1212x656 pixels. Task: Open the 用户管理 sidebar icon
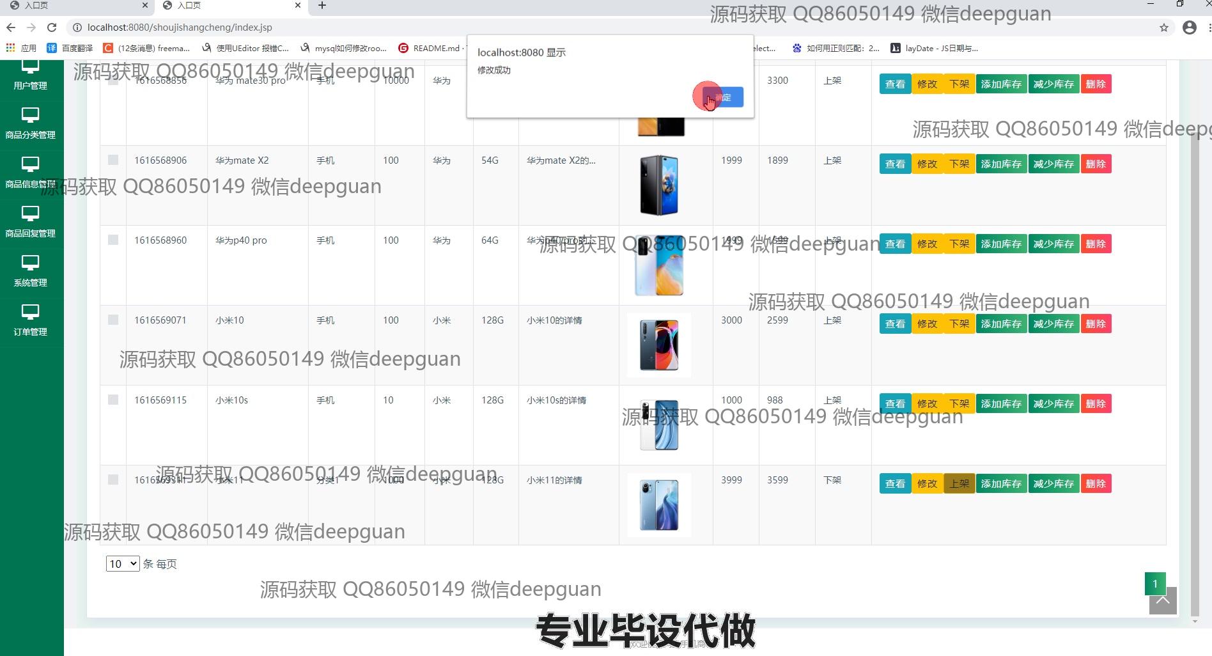pos(30,67)
